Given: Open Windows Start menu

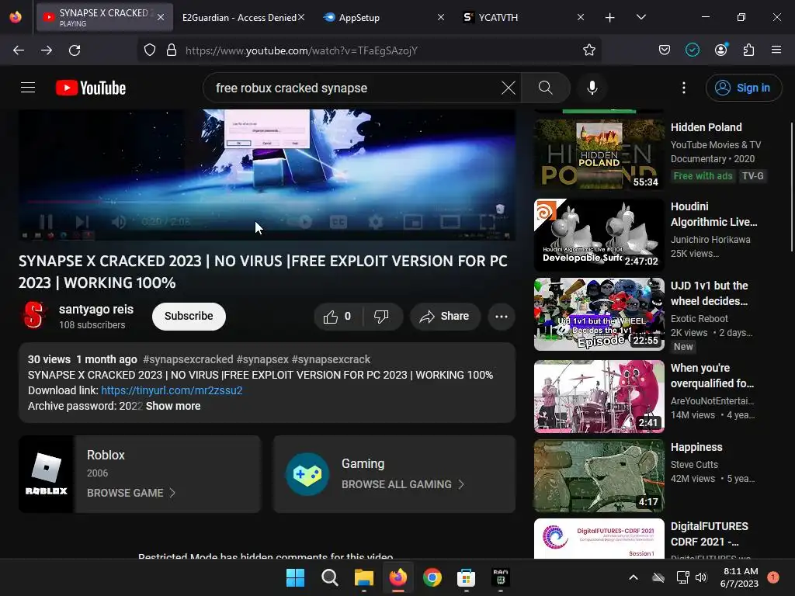Looking at the screenshot, I should (x=295, y=577).
